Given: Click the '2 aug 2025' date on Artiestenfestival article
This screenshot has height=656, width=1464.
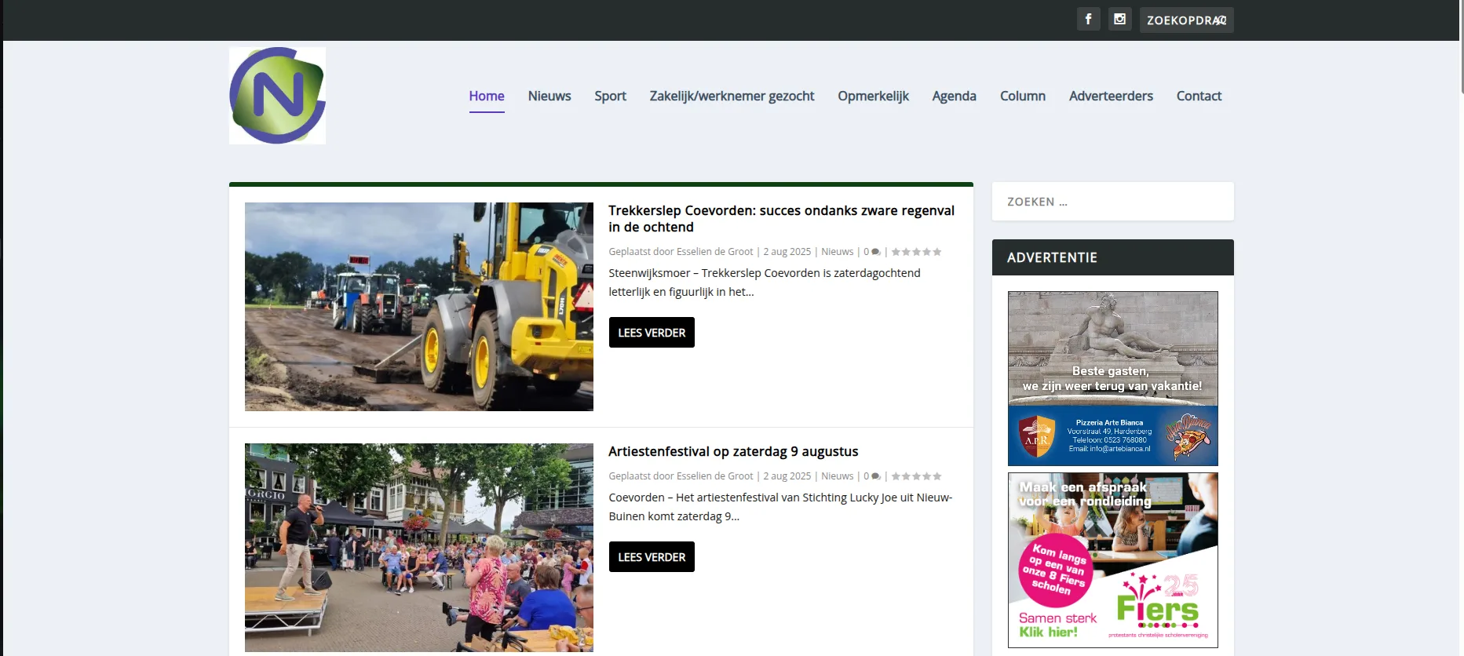Looking at the screenshot, I should tap(787, 476).
